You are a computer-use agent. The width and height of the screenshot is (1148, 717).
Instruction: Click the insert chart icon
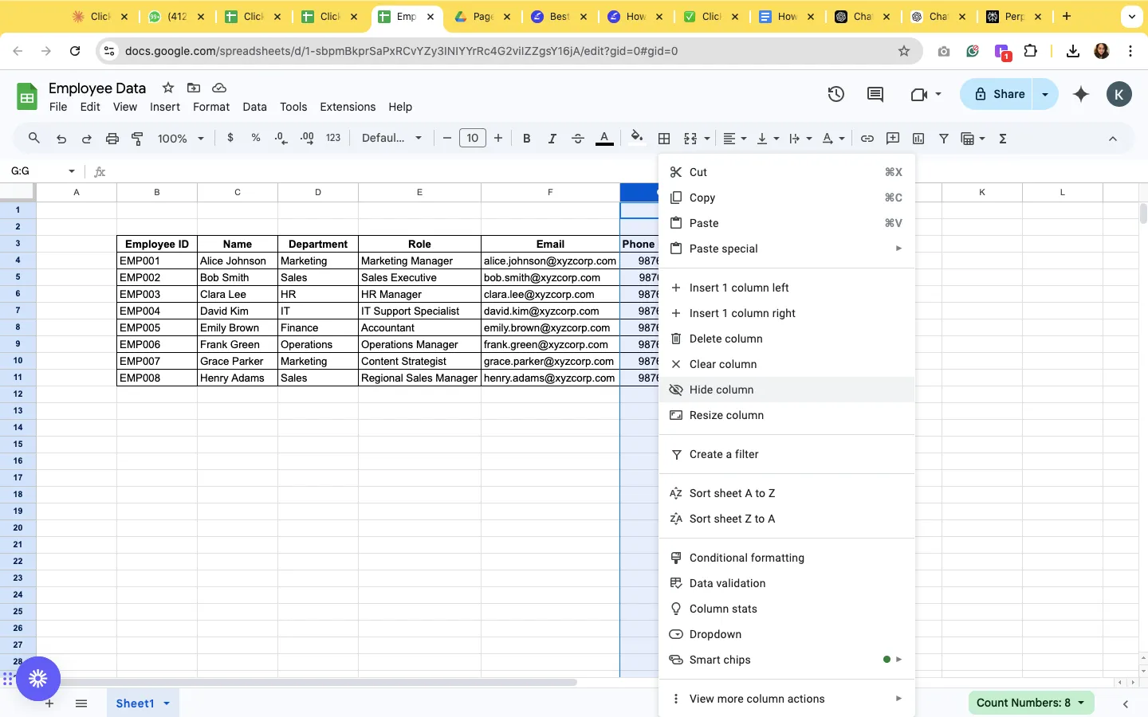tap(918, 139)
